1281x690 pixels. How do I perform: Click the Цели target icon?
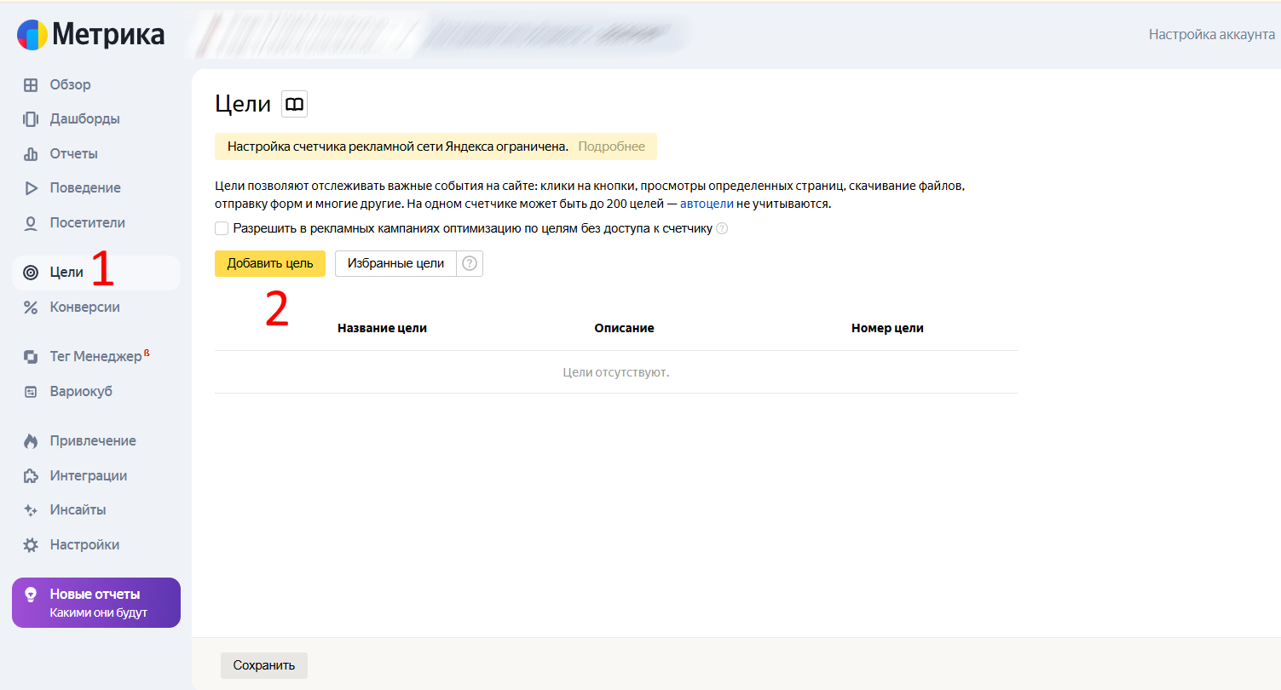(x=31, y=273)
